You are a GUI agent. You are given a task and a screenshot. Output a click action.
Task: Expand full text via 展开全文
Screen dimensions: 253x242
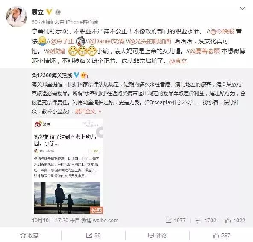tap(85, 111)
